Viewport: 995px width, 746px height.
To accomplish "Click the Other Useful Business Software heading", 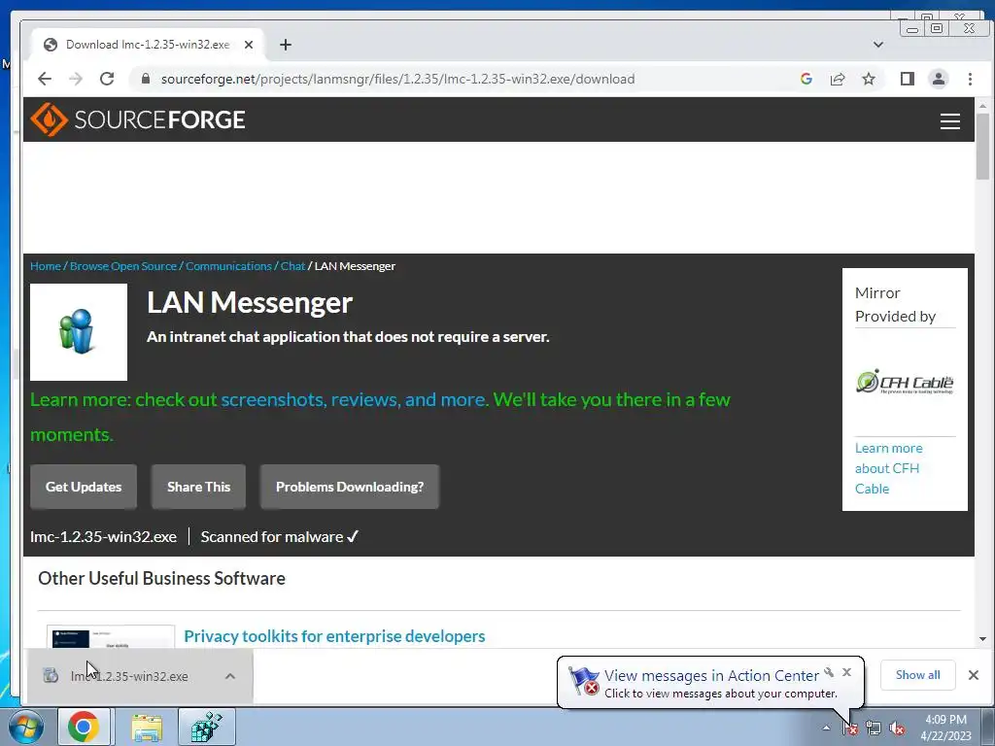I will tap(162, 579).
